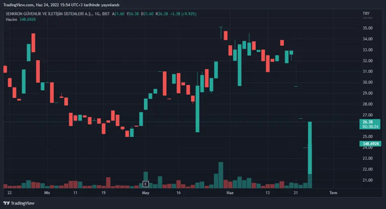
Task: Click the +2.38 (+9.92%) change value
Action: (x=183, y=14)
